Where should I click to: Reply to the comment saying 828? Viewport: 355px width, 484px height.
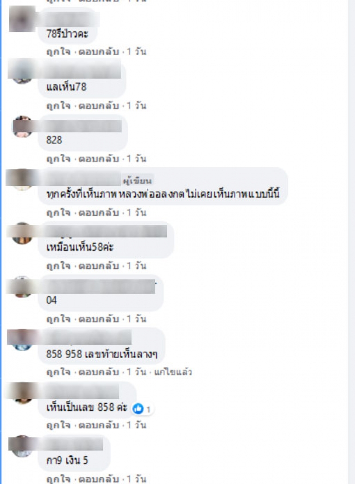click(x=99, y=159)
